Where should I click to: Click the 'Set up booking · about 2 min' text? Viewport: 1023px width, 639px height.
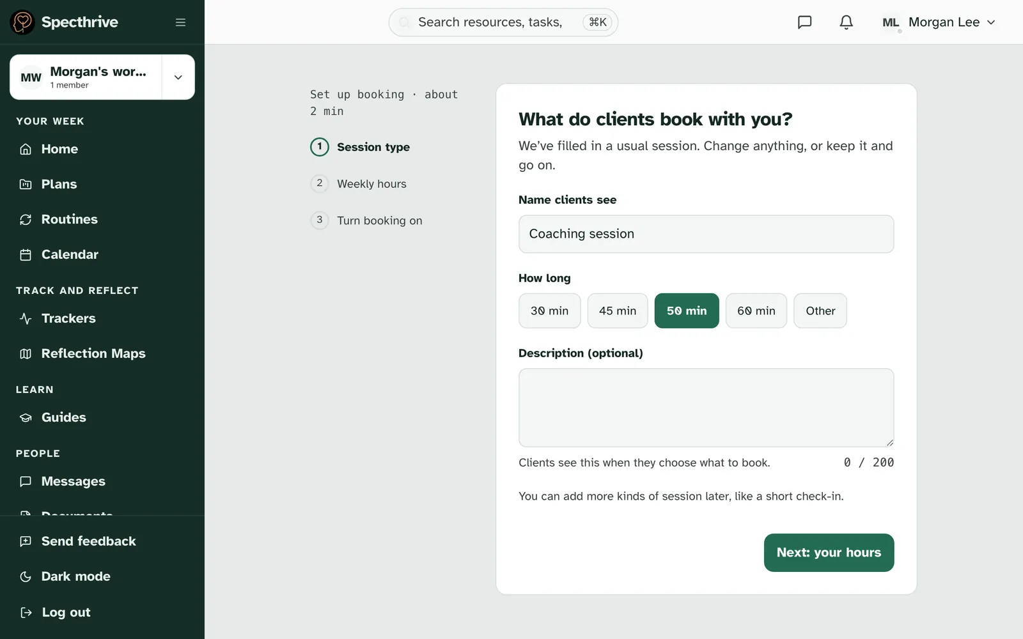pyautogui.click(x=384, y=103)
